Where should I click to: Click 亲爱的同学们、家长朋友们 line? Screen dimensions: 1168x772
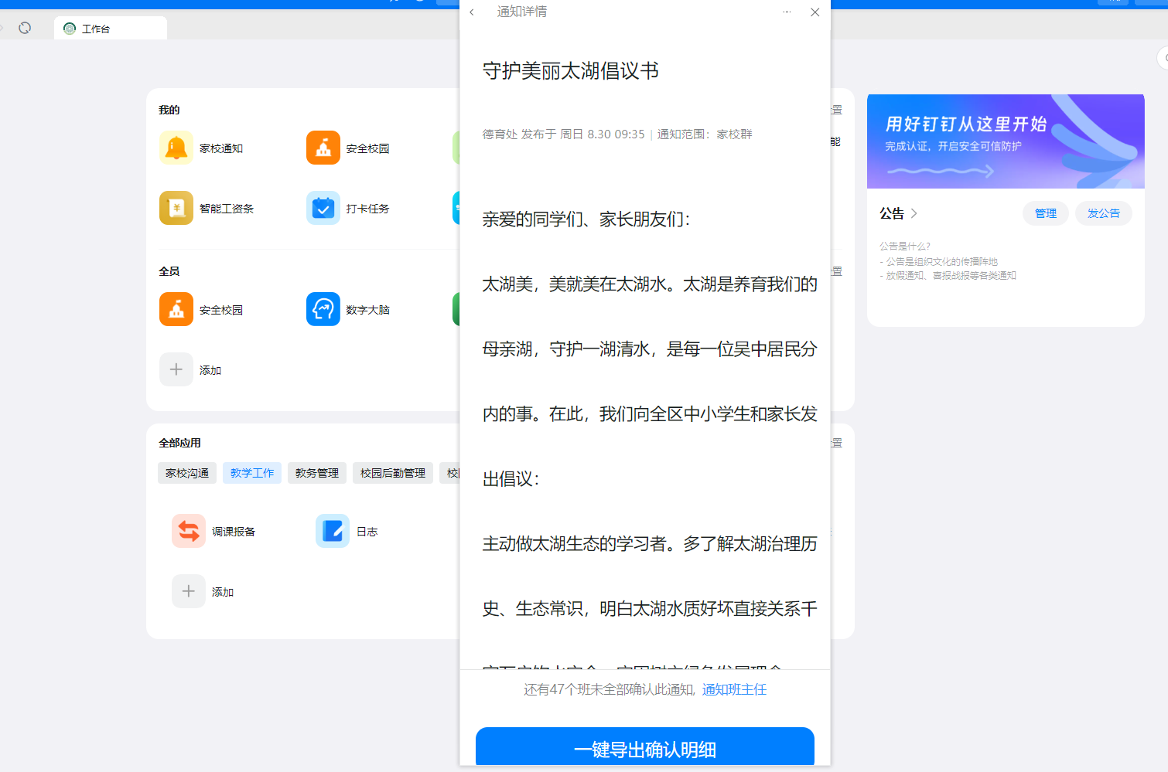586,219
